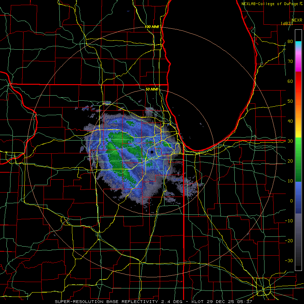Viewport: 304px width, 304px height.
Task: Click the '30' value on the dBZ scale
Action: click(x=290, y=141)
